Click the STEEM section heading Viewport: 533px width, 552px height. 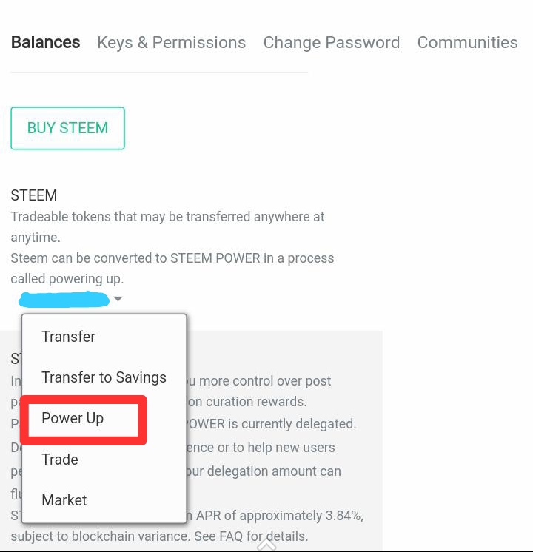[34, 195]
